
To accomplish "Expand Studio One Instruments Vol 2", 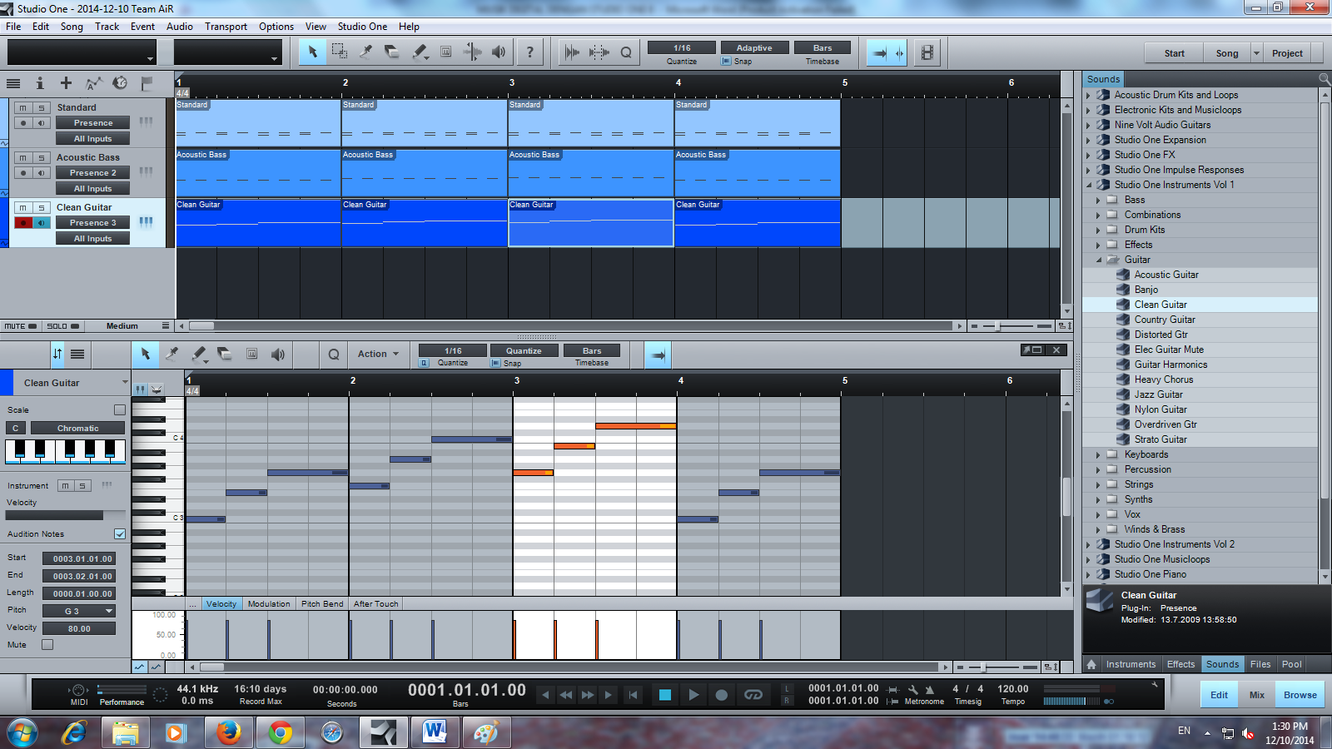I will pyautogui.click(x=1088, y=544).
